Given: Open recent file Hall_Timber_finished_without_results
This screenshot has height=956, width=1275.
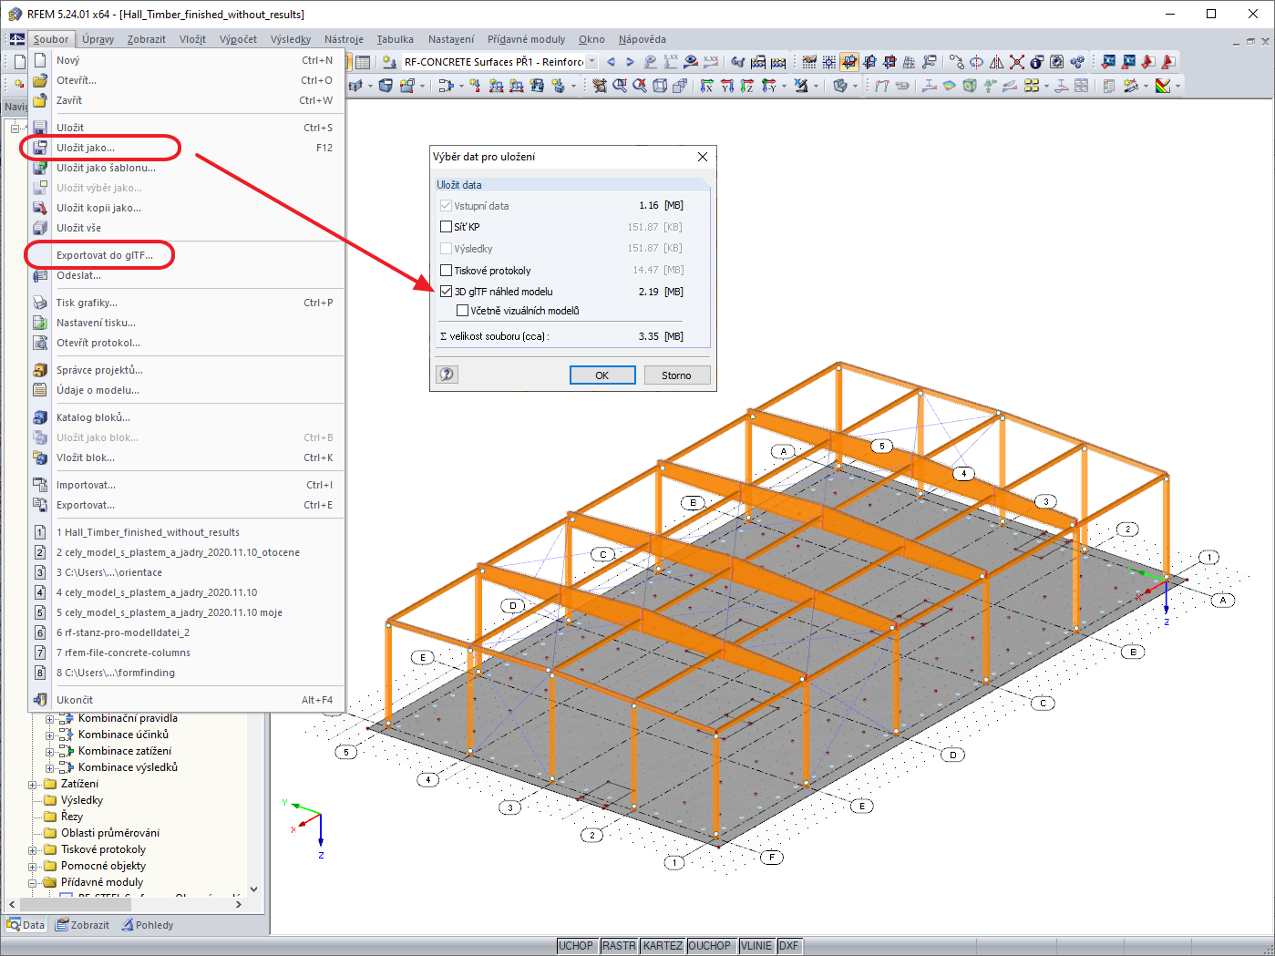Looking at the screenshot, I should 187,532.
